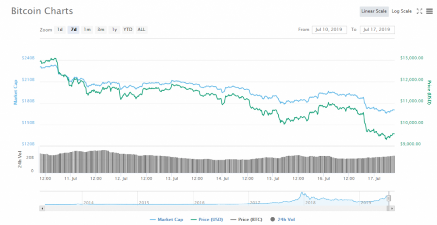Click the 2014 label in navigator
Viewport: 437px width, 225px height.
88,202
